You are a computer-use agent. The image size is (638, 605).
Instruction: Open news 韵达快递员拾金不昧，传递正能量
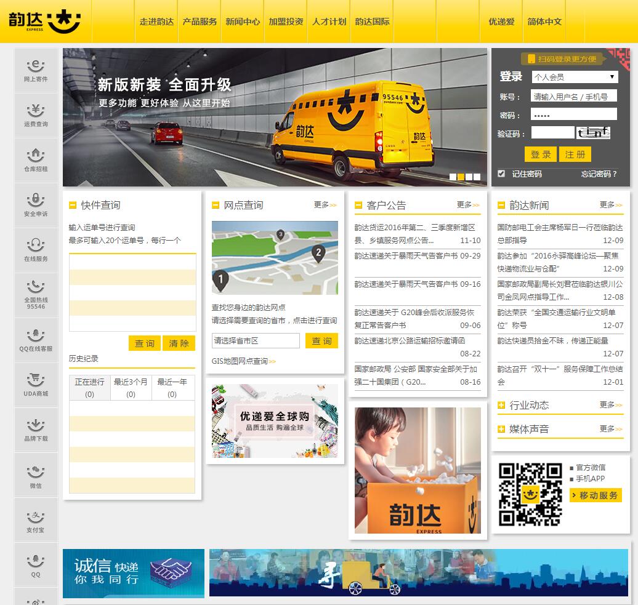552,341
